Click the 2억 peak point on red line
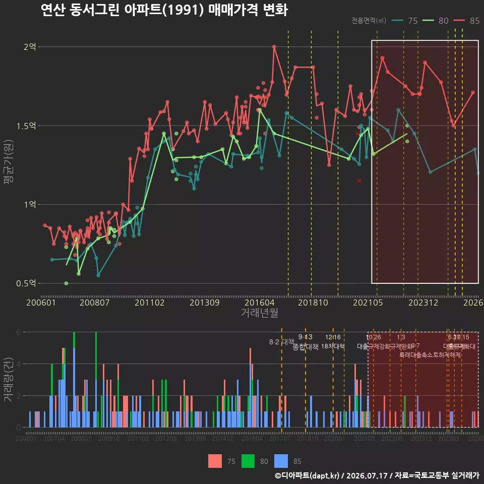The image size is (484, 484). coord(274,46)
